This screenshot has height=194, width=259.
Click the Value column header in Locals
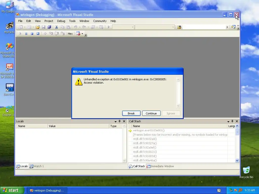coord(78,126)
